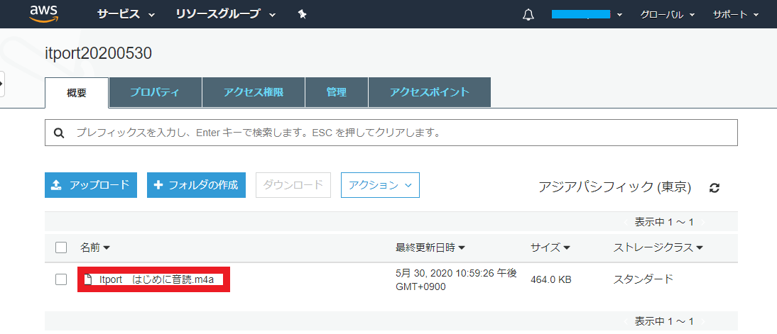The image size is (777, 334).
Task: Click the bucket name itport20200530
Action: 98,53
